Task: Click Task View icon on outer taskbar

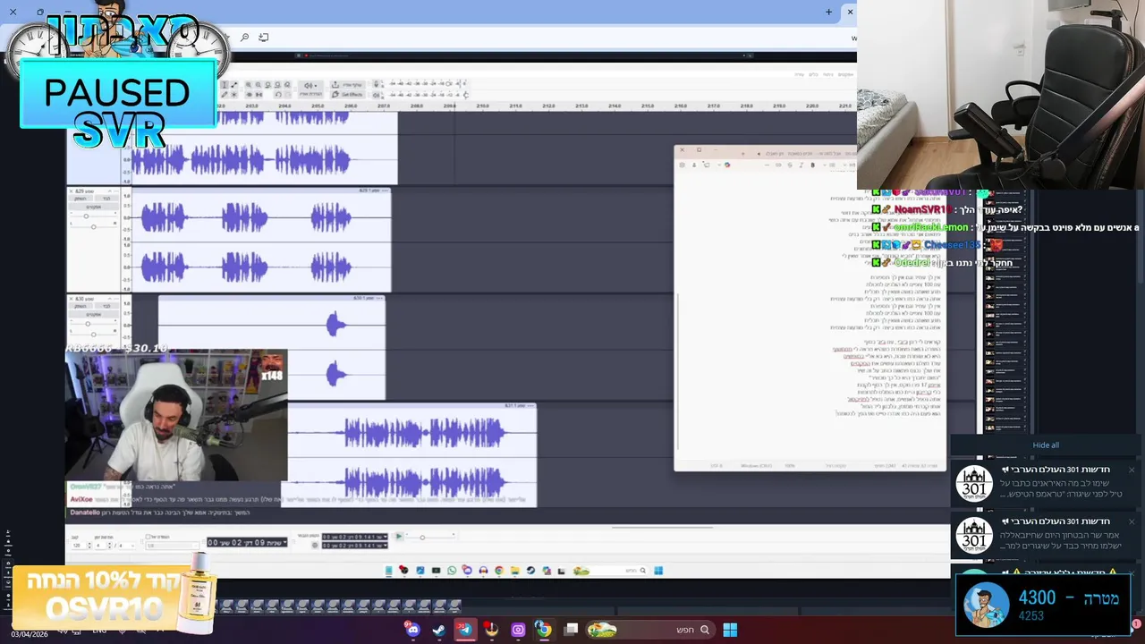Action: tap(571, 630)
